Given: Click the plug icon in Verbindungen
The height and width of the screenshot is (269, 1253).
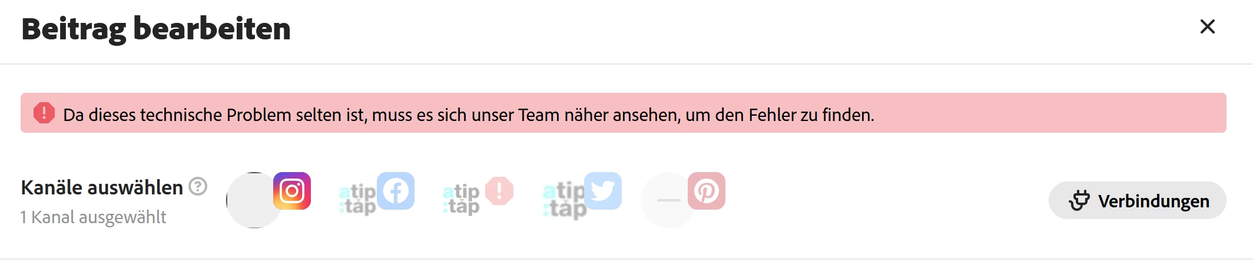Looking at the screenshot, I should click(x=1079, y=200).
